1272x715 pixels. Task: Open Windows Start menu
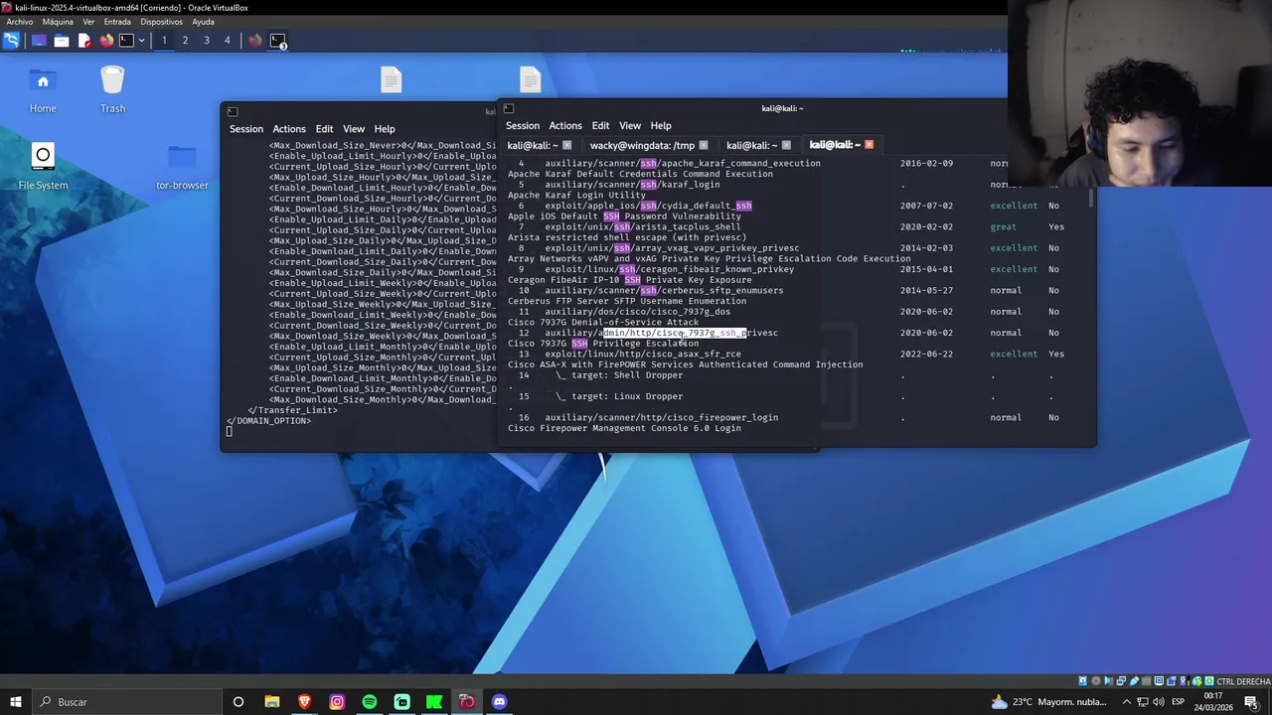(15, 702)
